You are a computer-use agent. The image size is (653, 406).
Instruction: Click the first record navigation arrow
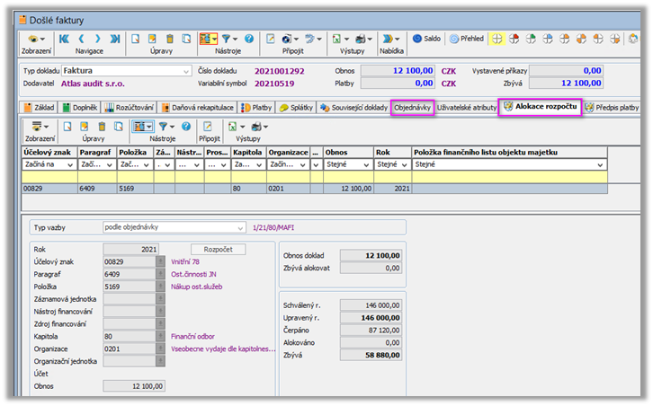point(64,39)
